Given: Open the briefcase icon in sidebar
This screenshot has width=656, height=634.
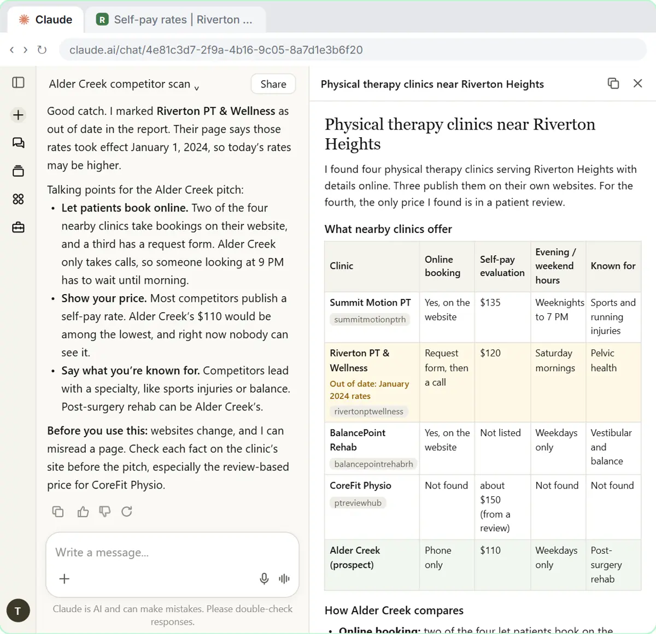Looking at the screenshot, I should (18, 227).
